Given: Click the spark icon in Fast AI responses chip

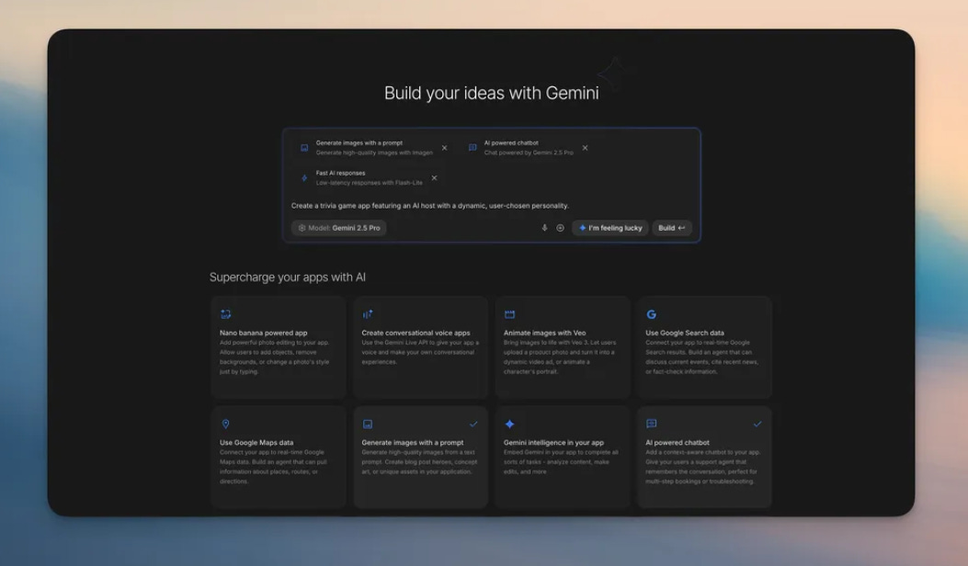Looking at the screenshot, I should [x=304, y=177].
